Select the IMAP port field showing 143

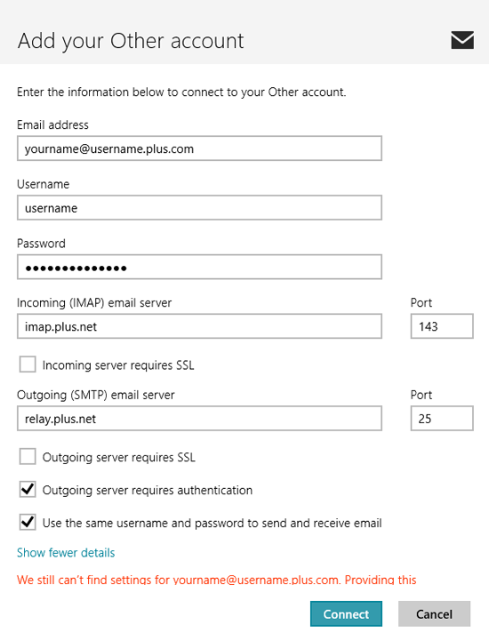click(x=442, y=326)
